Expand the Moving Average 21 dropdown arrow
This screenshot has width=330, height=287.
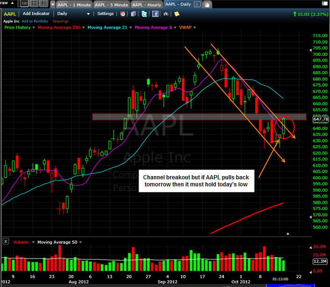131,28
